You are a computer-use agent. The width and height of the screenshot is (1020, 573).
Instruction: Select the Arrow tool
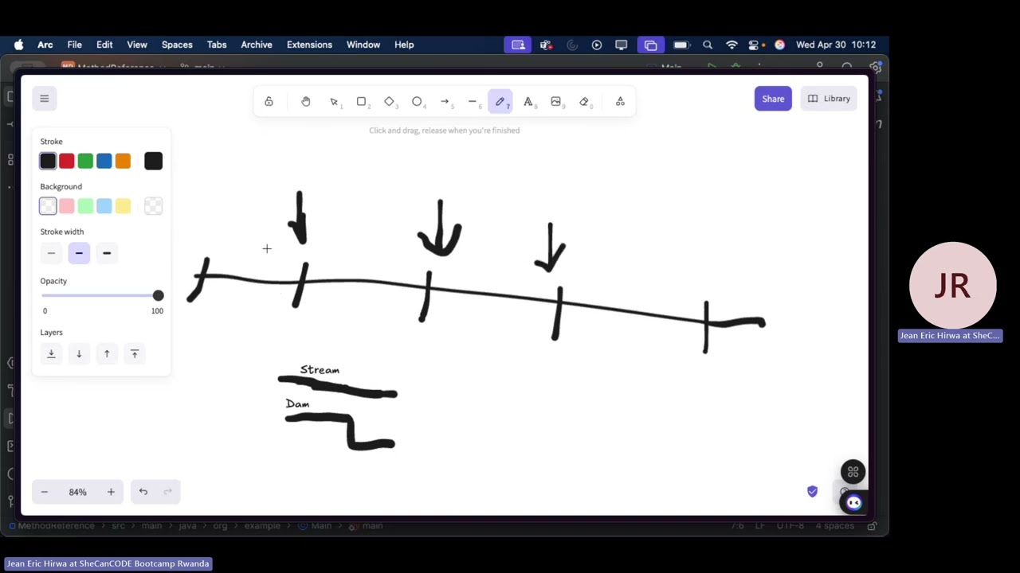click(x=445, y=102)
